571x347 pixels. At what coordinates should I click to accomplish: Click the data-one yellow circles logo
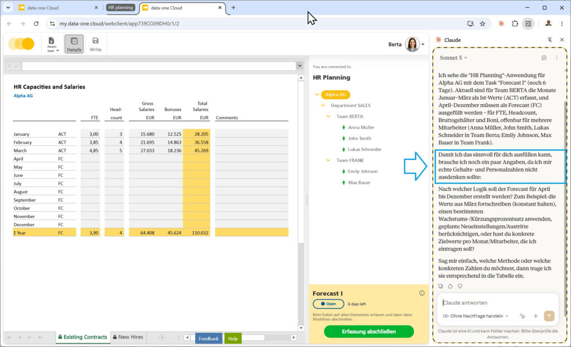tap(21, 43)
